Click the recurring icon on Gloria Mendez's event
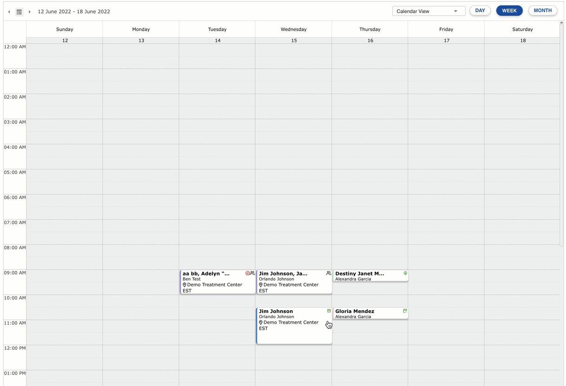Image resolution: width=566 pixels, height=386 pixels. pos(405,311)
